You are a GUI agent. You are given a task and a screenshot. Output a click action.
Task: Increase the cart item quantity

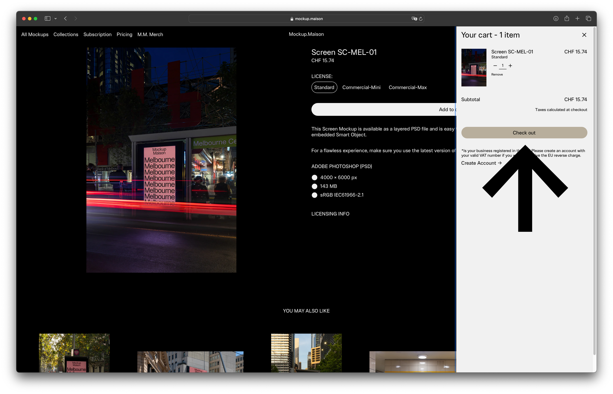point(510,66)
